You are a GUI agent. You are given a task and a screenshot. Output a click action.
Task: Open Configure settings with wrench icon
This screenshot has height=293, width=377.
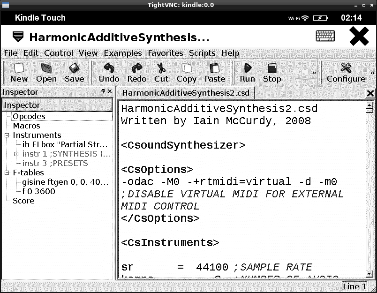(346, 72)
